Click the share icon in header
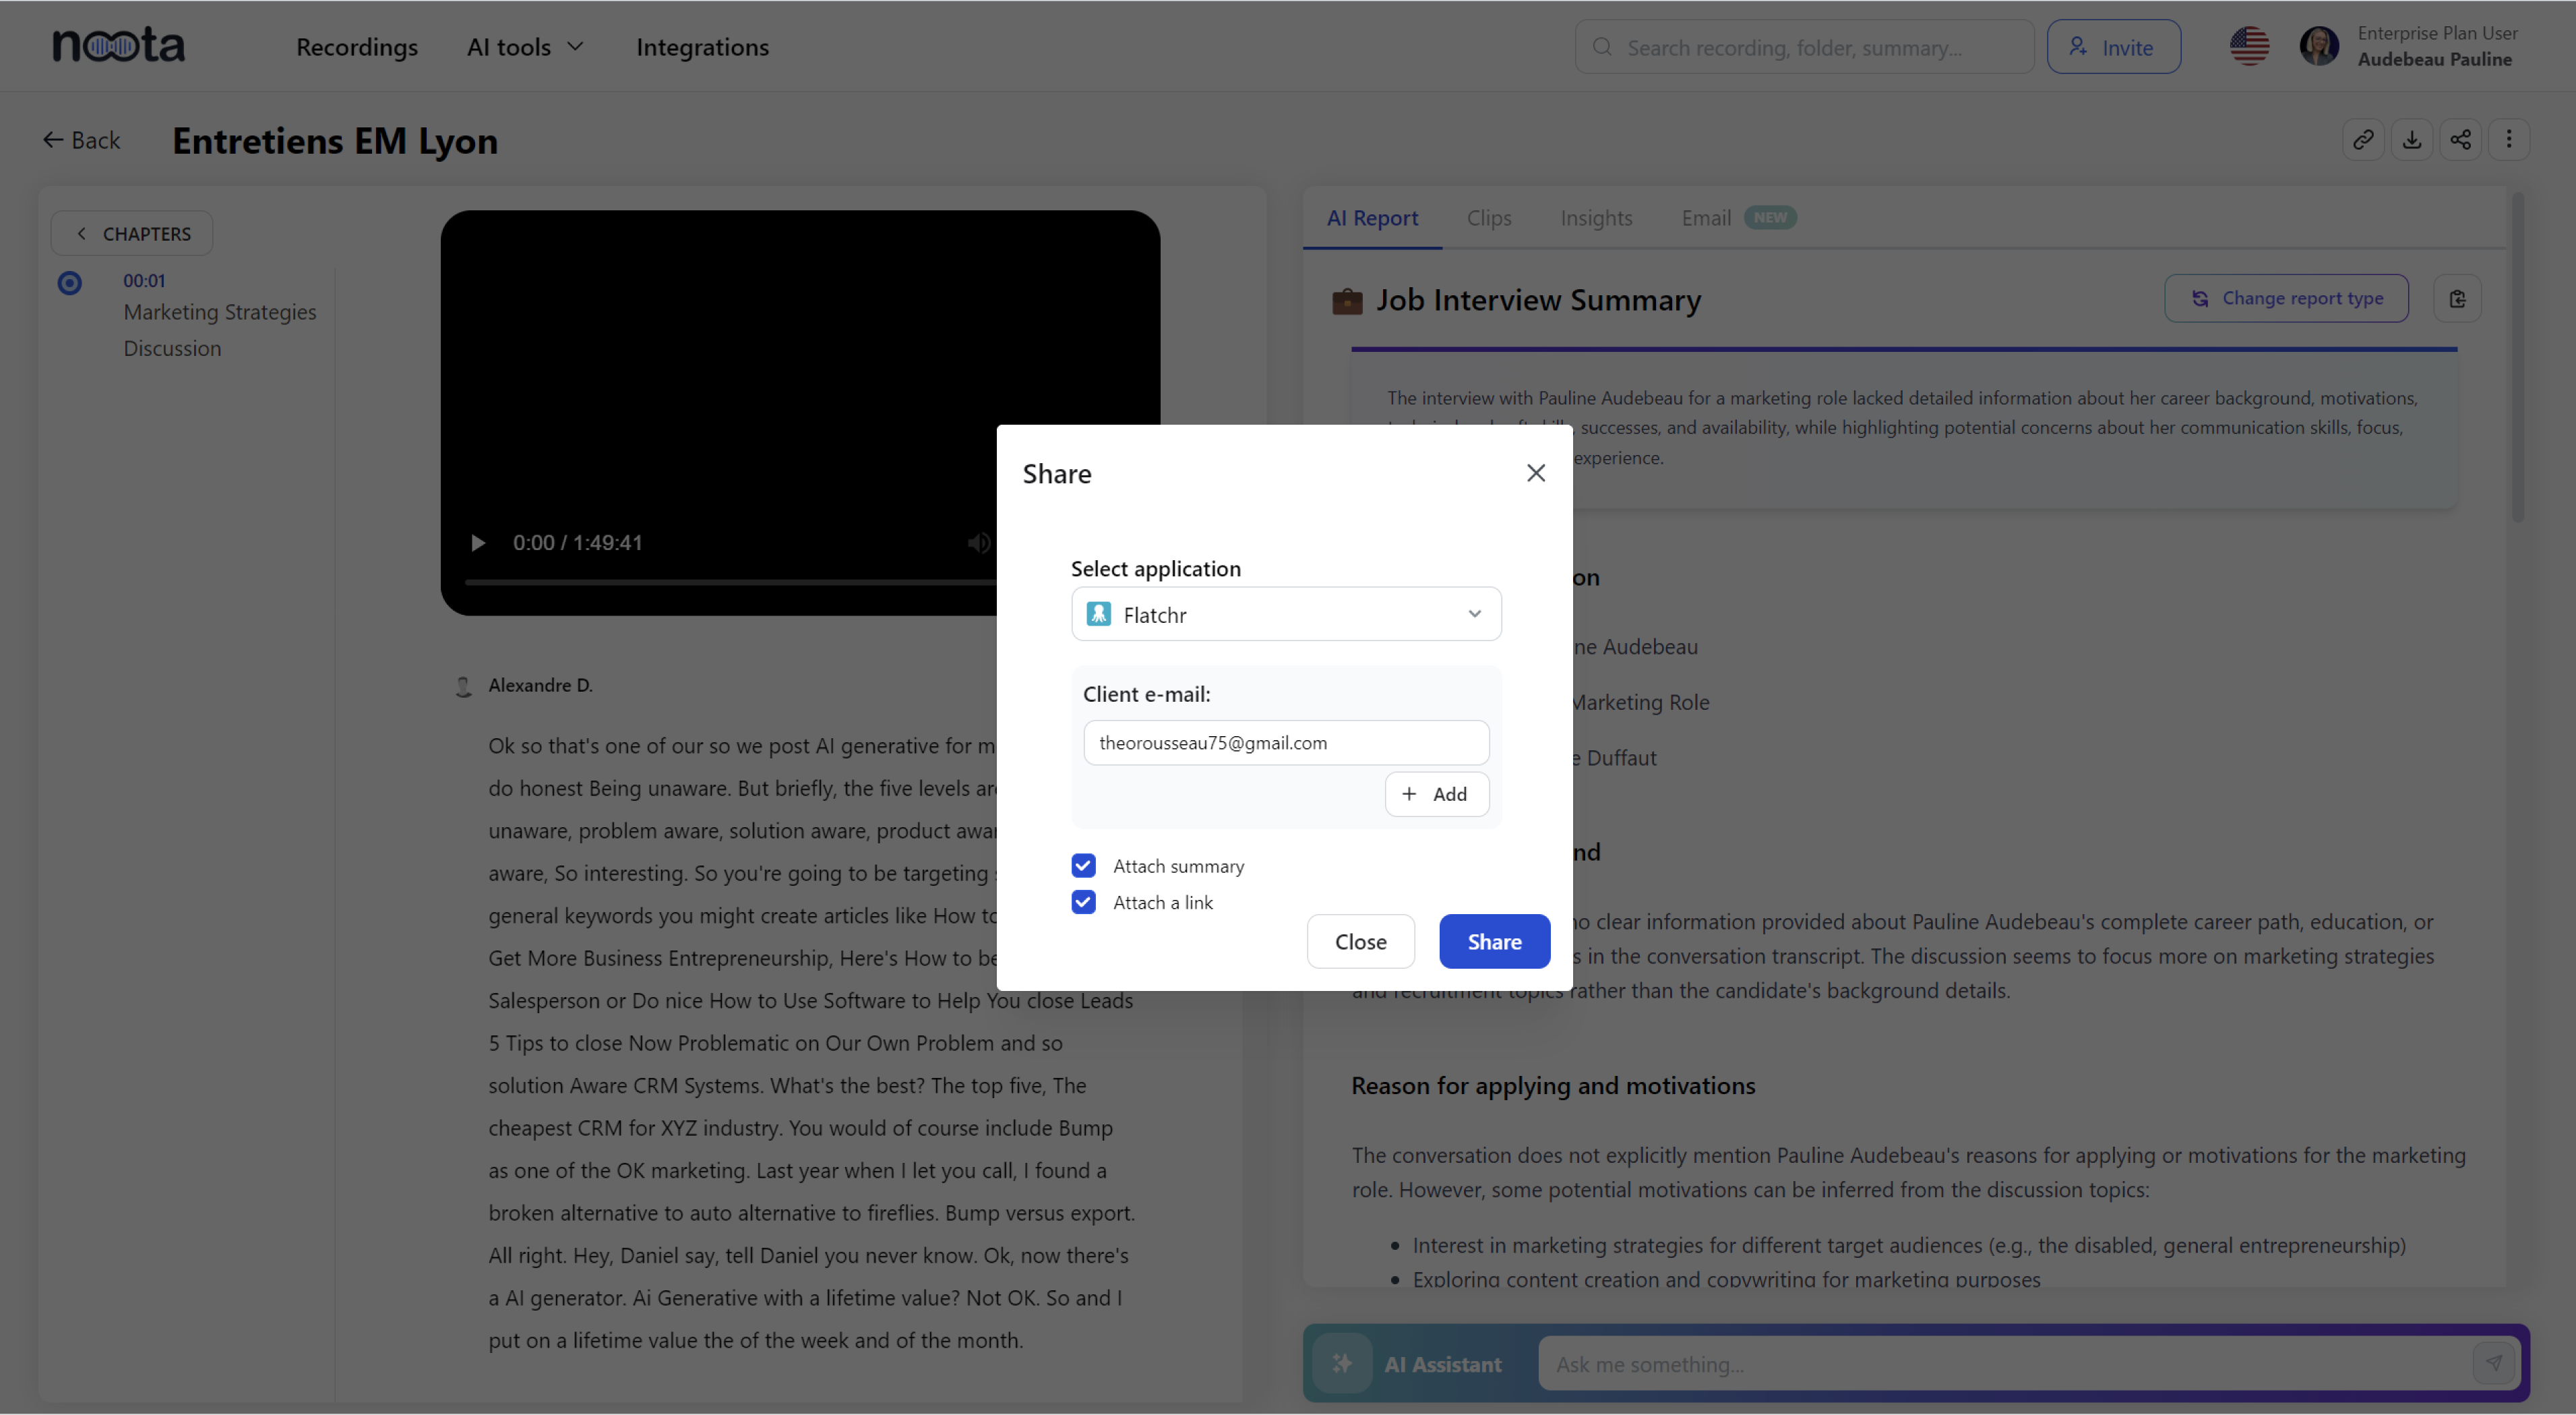 [2460, 140]
